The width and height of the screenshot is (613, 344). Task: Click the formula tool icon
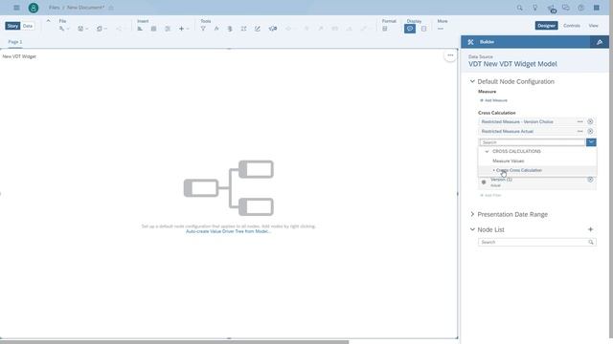click(x=216, y=29)
